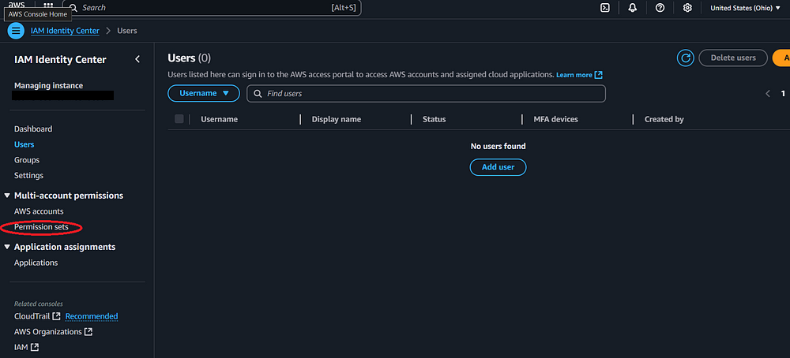This screenshot has height=358, width=790.
Task: Go to Permission sets in sidebar
Action: tap(41, 227)
